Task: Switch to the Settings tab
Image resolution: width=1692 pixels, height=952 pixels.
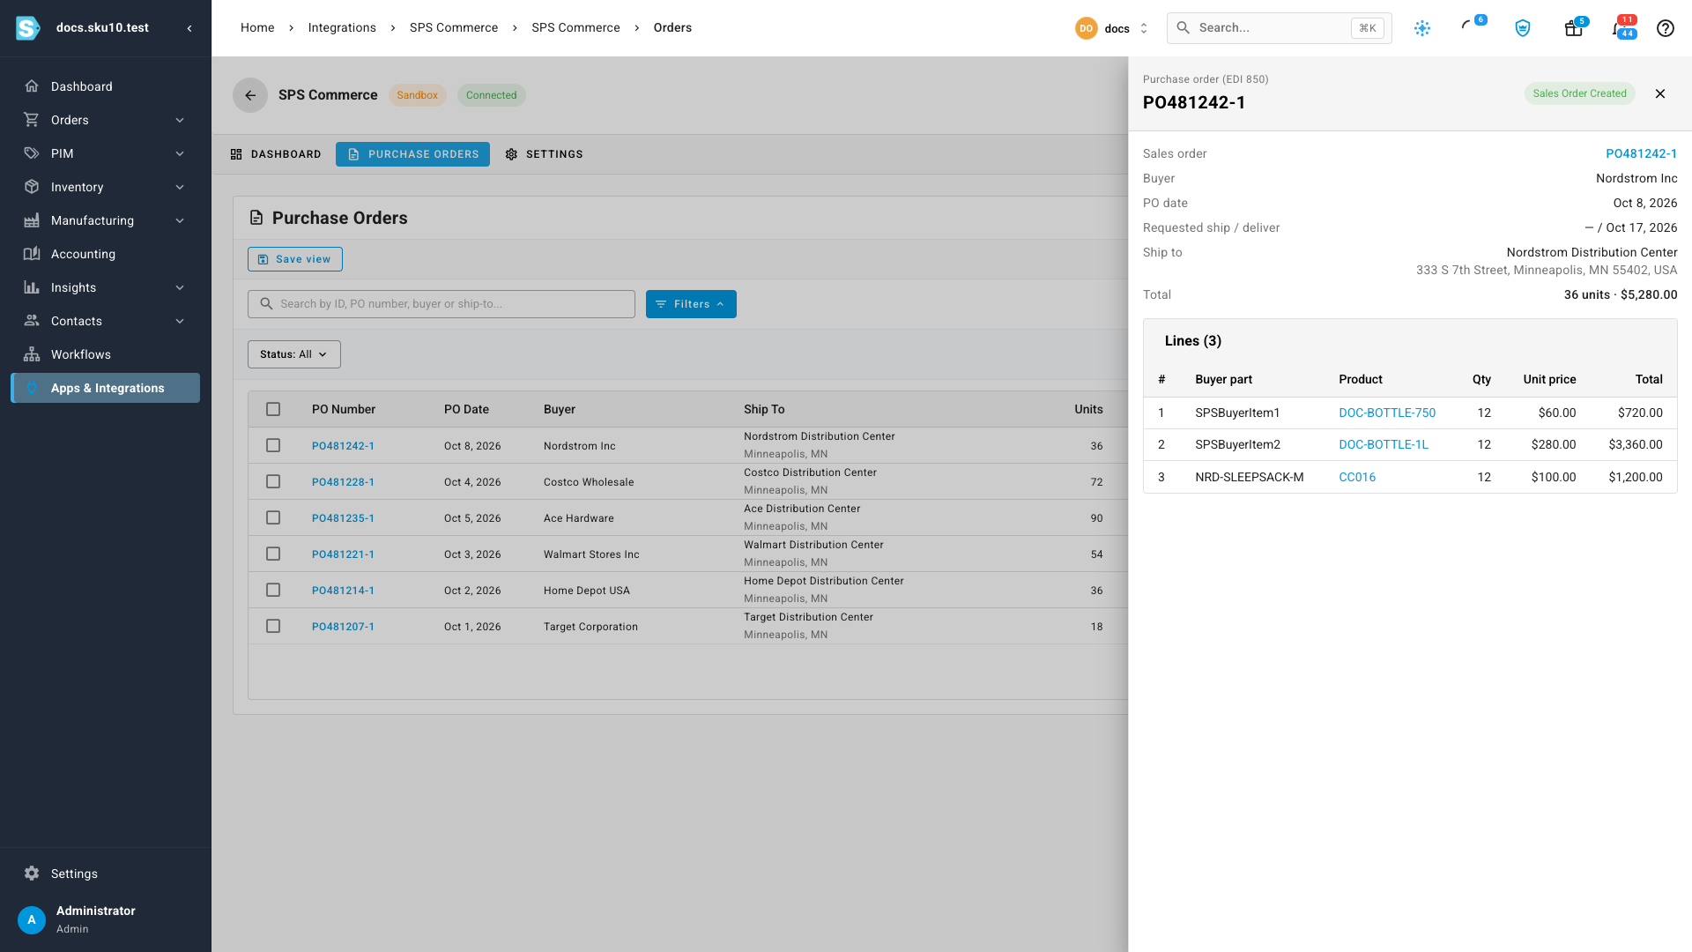Action: point(544,154)
